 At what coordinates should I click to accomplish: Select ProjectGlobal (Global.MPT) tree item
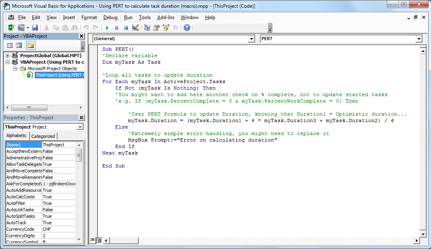tap(51, 56)
